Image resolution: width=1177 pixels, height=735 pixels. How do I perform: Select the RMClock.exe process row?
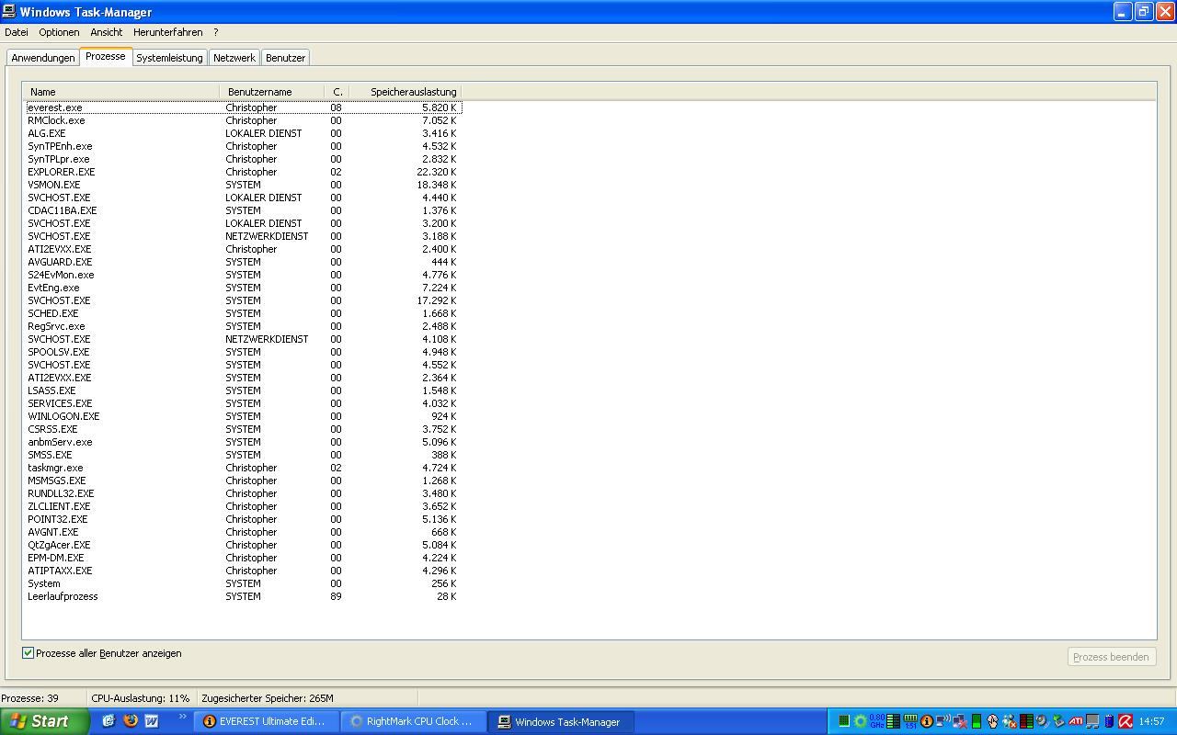(243, 120)
